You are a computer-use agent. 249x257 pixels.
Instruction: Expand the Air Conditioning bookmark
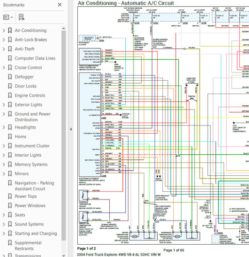(4, 30)
